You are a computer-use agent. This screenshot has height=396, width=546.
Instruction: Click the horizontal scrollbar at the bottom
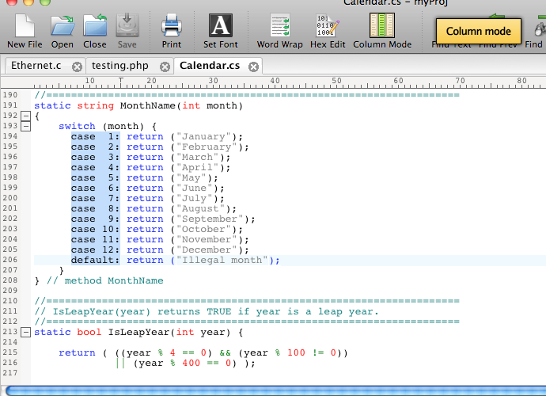click(273, 390)
